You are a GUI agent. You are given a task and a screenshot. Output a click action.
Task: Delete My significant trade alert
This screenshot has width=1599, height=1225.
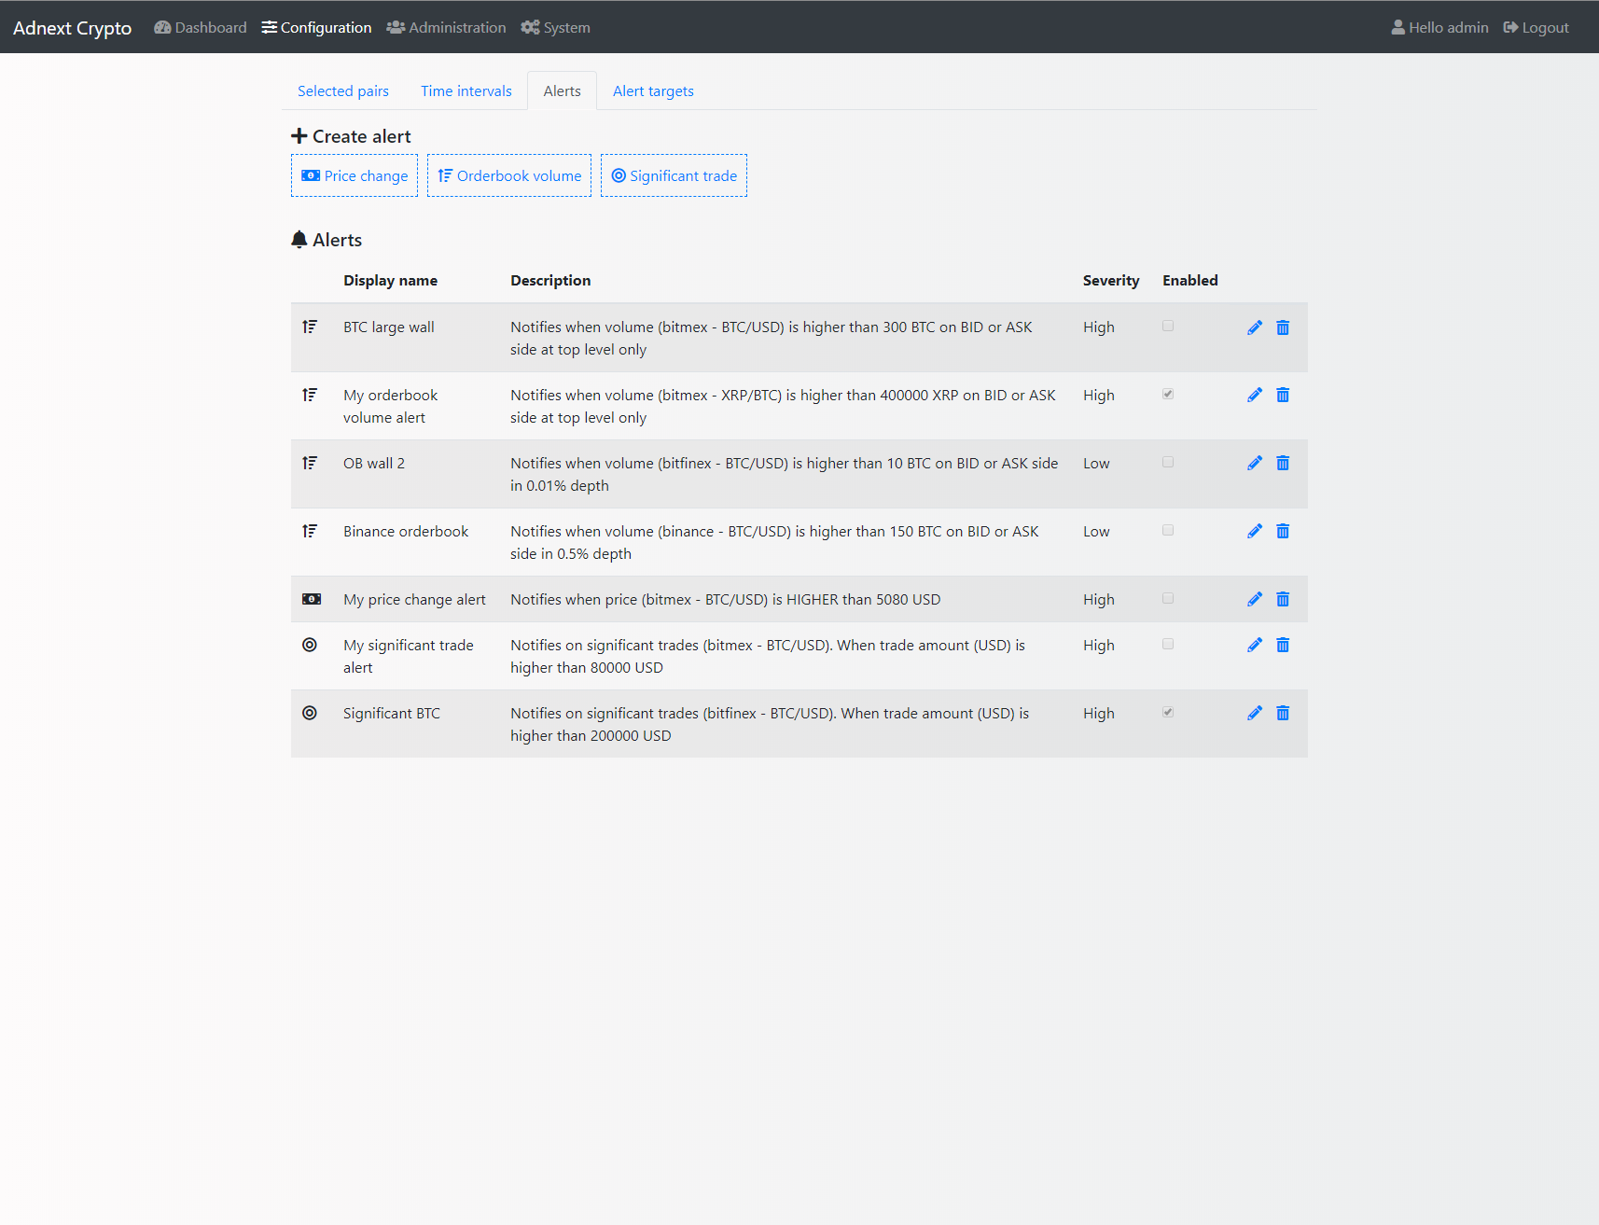pyautogui.click(x=1283, y=646)
